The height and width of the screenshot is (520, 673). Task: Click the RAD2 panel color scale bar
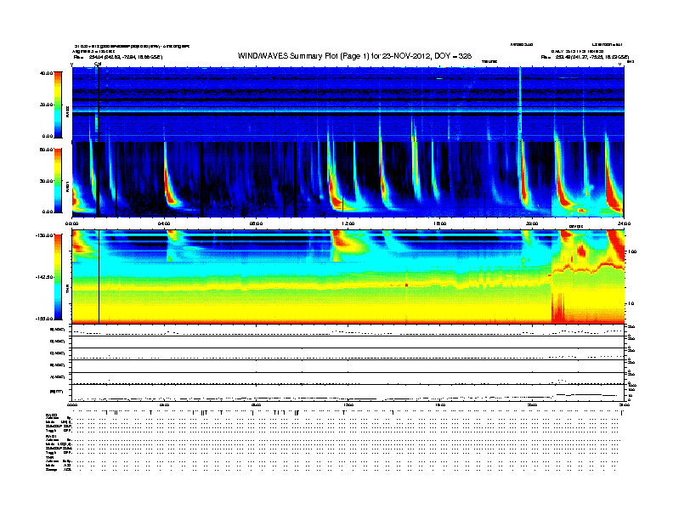[x=58, y=105]
